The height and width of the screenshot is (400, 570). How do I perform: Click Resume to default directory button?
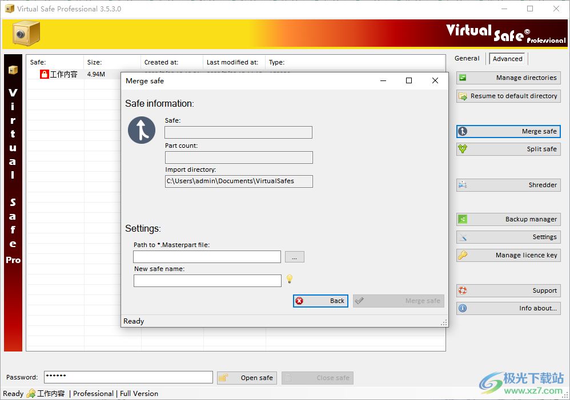pos(508,96)
